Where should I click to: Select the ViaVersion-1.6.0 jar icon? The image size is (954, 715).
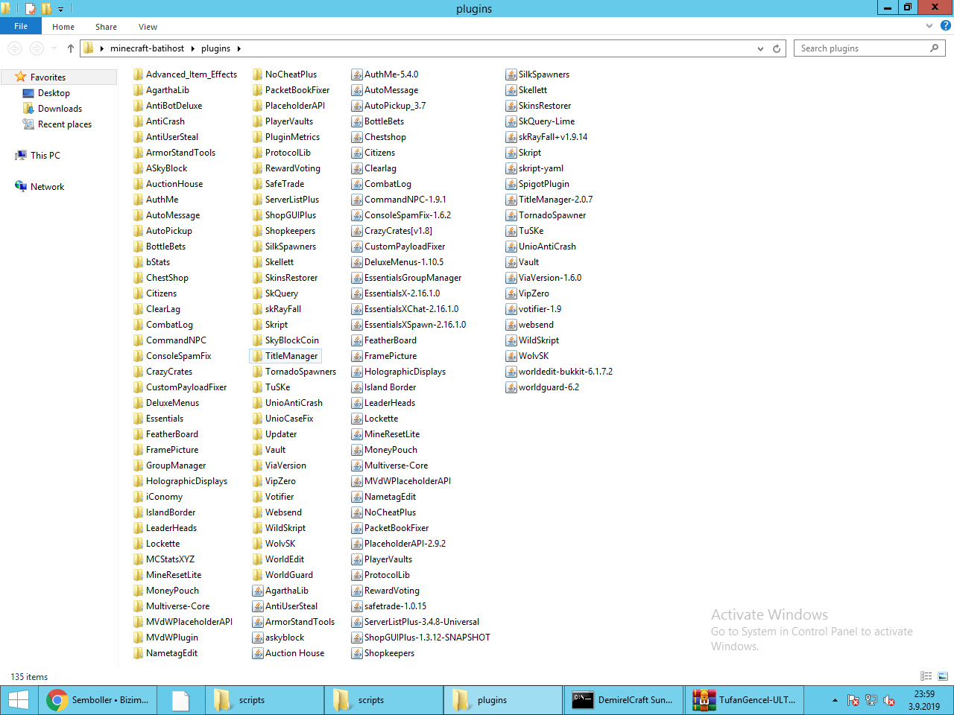click(511, 278)
